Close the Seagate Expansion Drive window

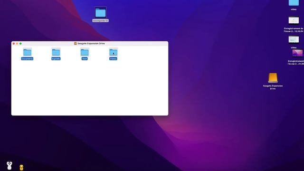point(14,44)
